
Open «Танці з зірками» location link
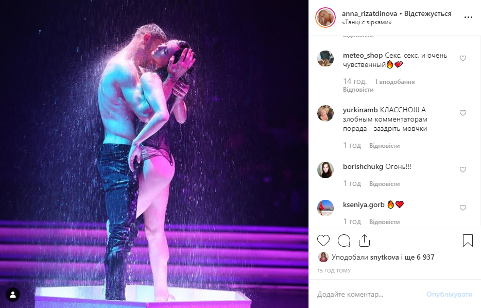[367, 22]
